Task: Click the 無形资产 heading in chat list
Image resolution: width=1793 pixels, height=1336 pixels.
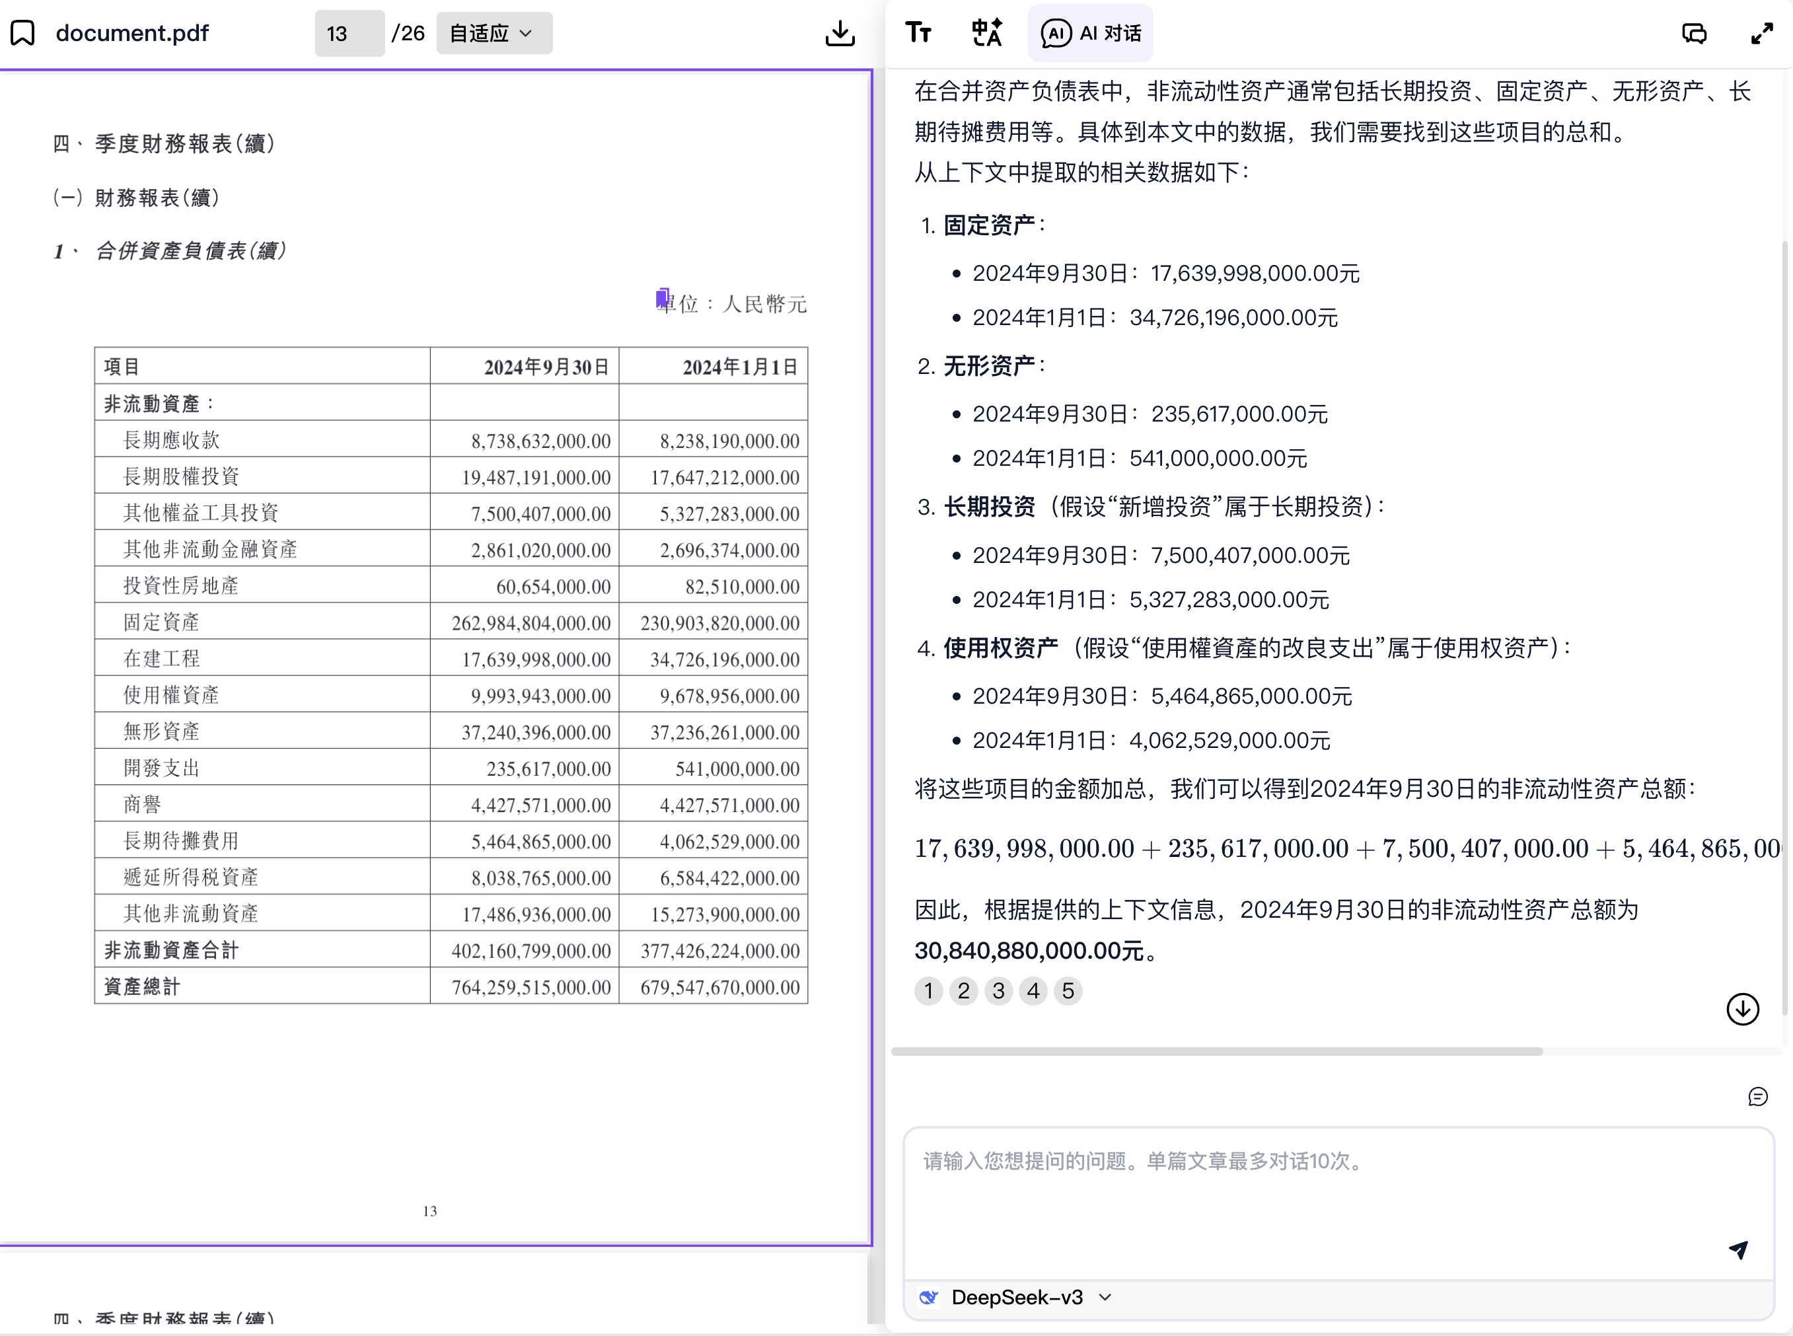Action: click(990, 365)
